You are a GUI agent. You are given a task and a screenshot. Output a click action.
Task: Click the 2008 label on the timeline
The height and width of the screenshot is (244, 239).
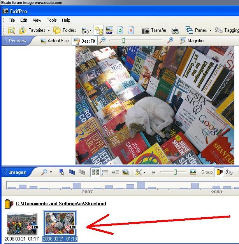point(216,192)
